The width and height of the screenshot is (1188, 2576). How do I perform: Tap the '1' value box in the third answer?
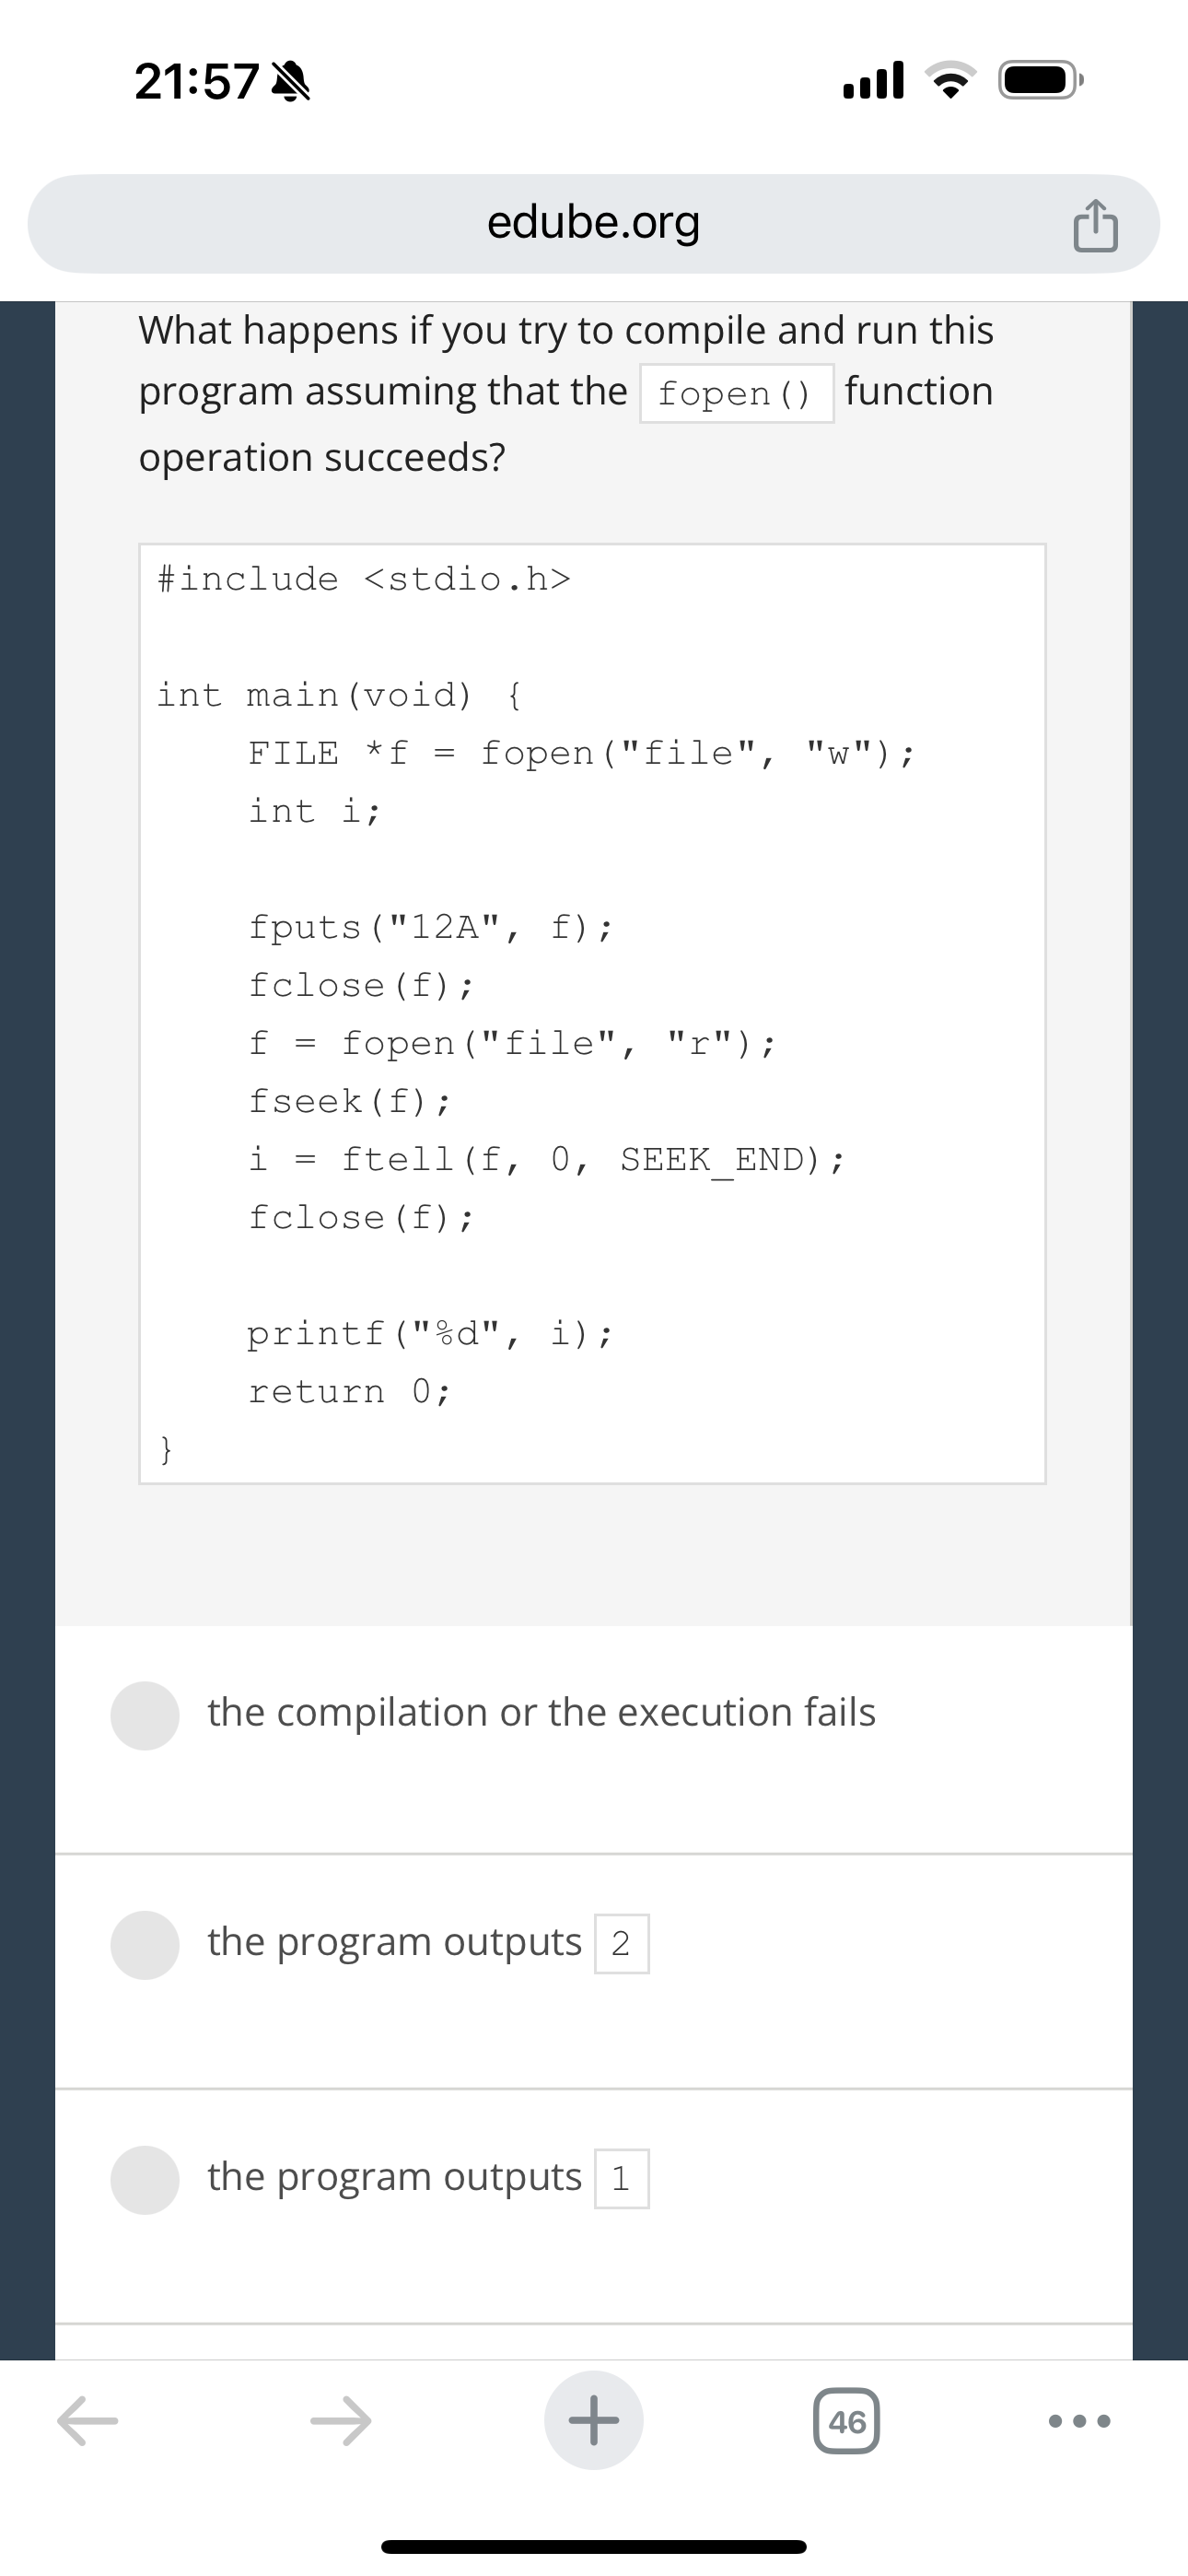(622, 2176)
